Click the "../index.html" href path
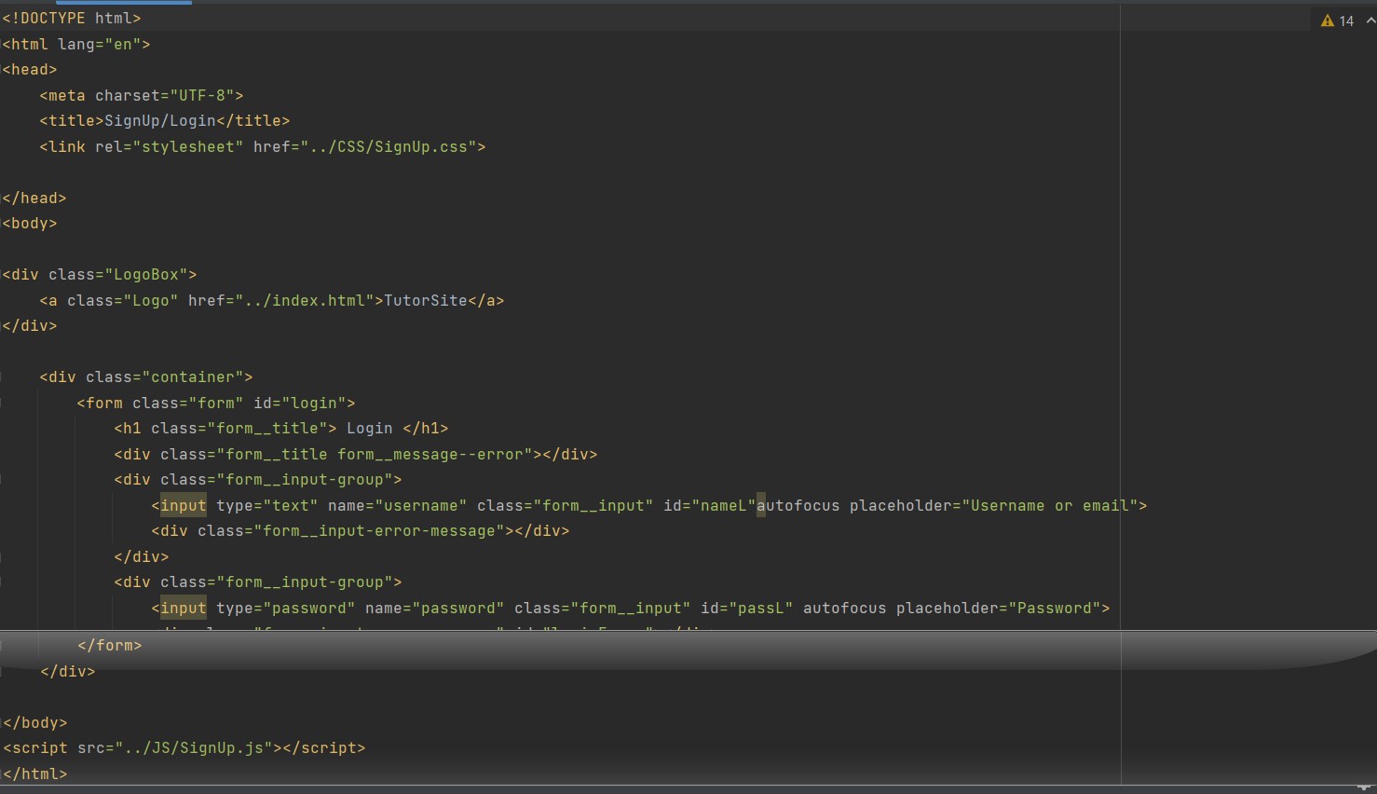The width and height of the screenshot is (1377, 794). (x=305, y=300)
